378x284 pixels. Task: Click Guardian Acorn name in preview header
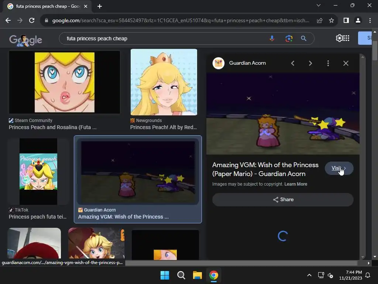247,63
